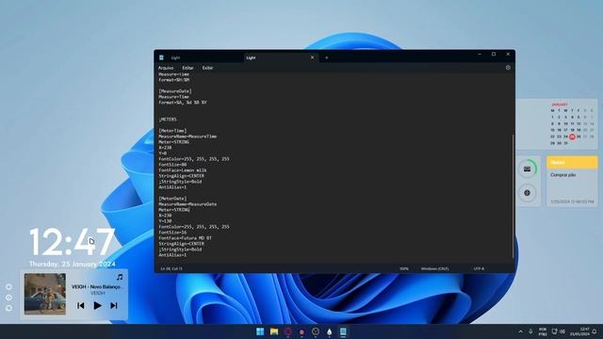
Task: Skip to next track in music widget
Action: (x=114, y=305)
